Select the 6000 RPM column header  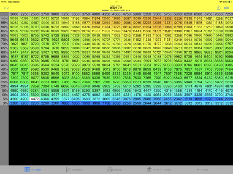coord(178,14)
